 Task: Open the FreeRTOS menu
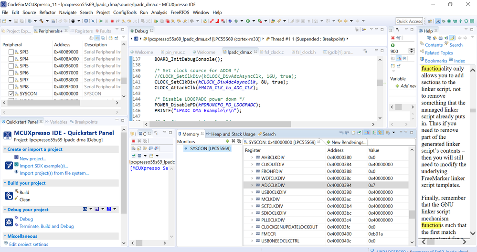(179, 12)
